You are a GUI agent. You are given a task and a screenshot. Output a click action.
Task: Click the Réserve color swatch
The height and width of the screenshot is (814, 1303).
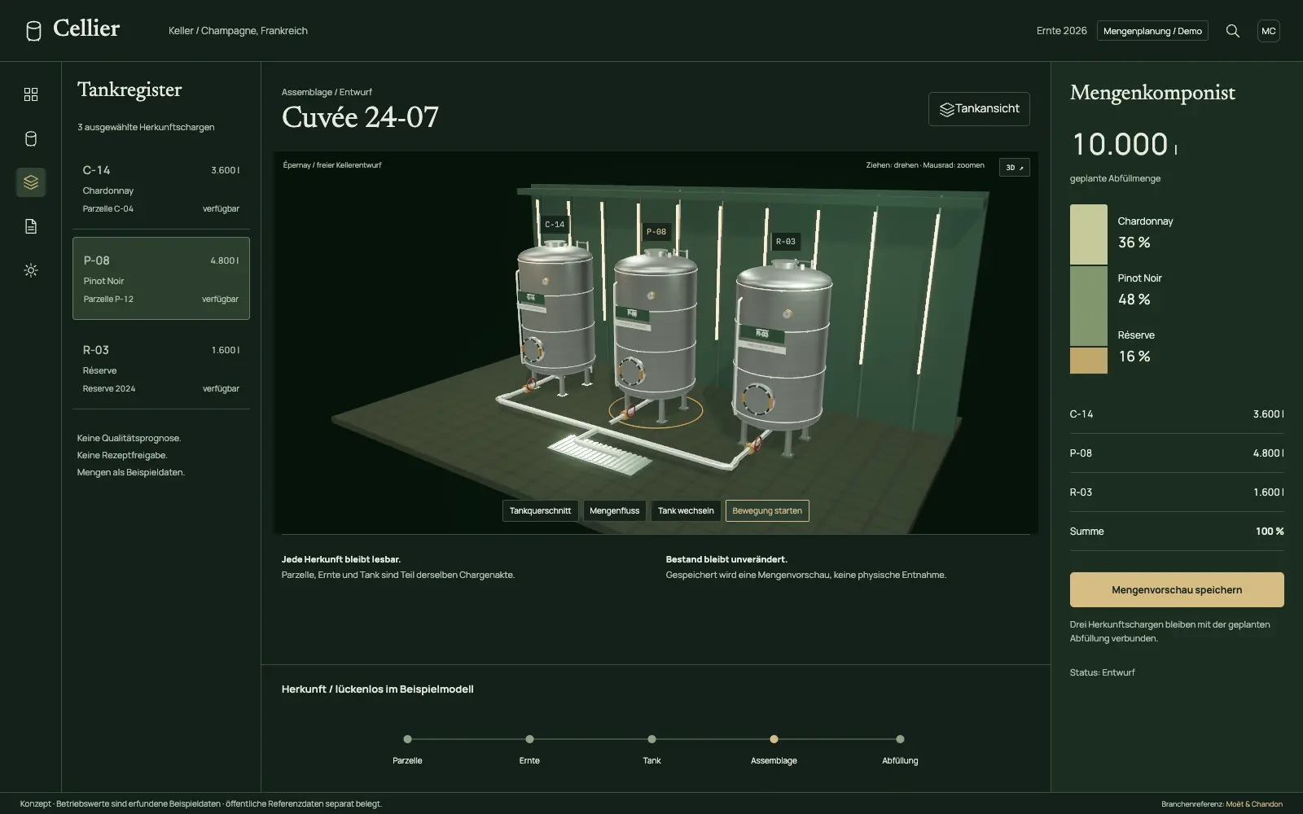[1089, 361]
